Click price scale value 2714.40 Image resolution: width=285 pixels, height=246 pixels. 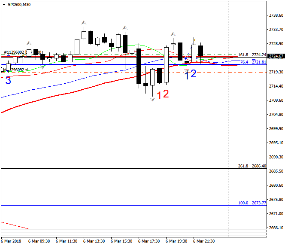click(x=276, y=86)
